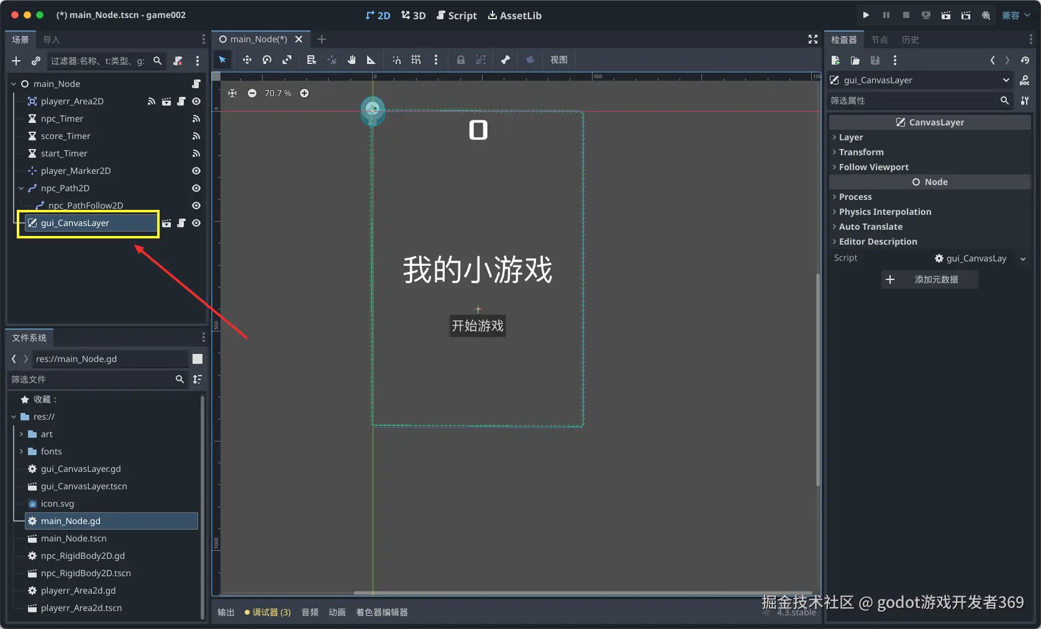Open the AssetLib workspace

coord(515,16)
